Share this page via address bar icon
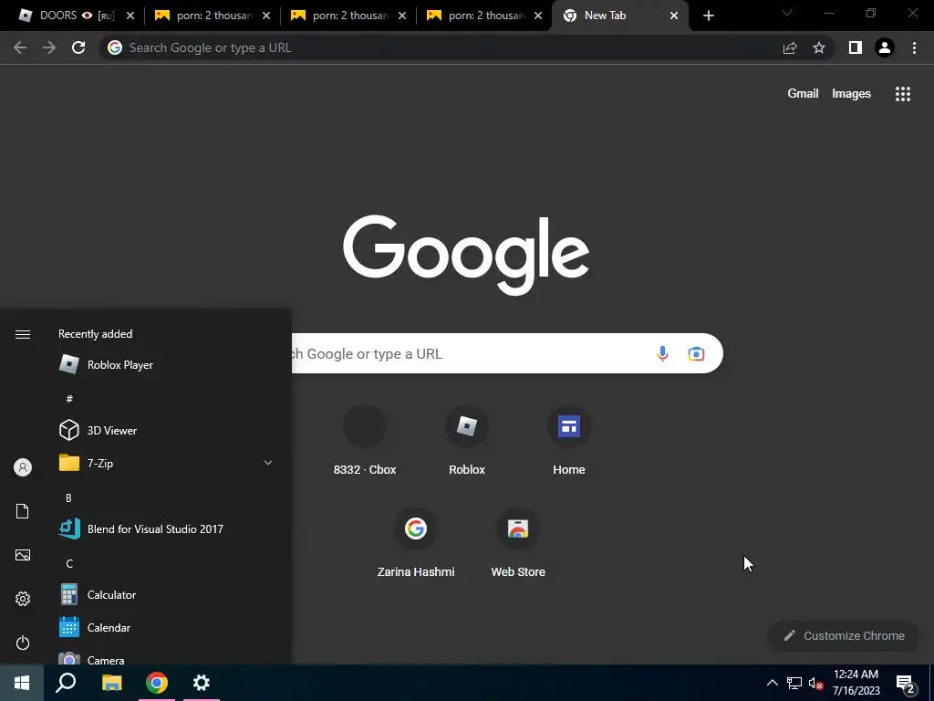The height and width of the screenshot is (701, 934). click(790, 47)
